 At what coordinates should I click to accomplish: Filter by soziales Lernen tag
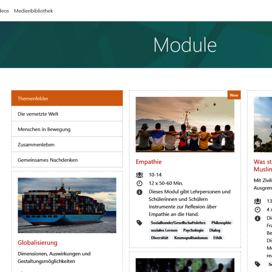tap(164, 230)
